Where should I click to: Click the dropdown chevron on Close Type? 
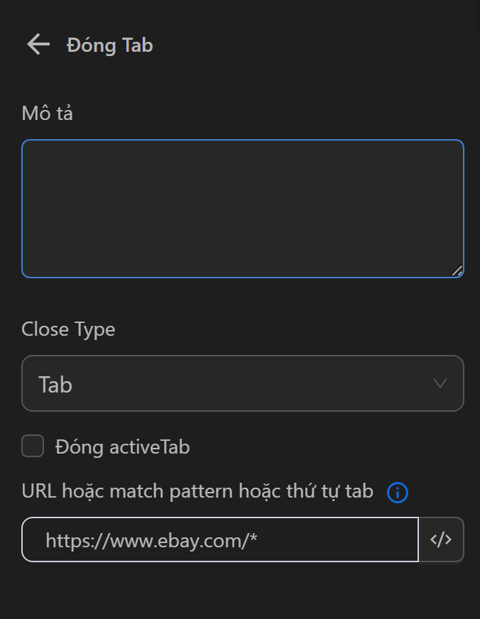(x=440, y=384)
